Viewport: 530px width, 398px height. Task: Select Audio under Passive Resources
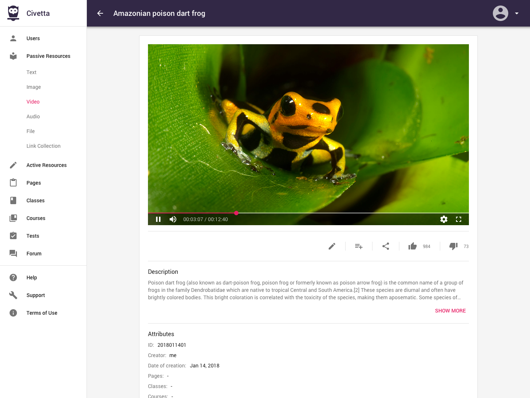coord(33,116)
